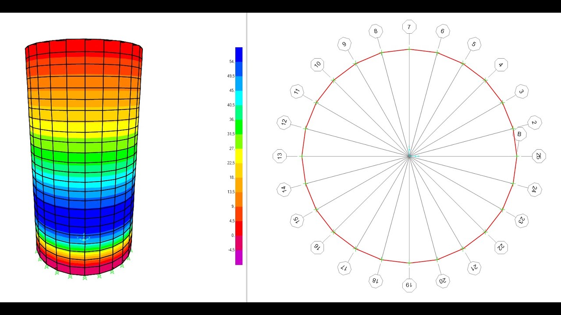Select grid bubble labeled 17
The width and height of the screenshot is (561, 315).
(x=344, y=268)
